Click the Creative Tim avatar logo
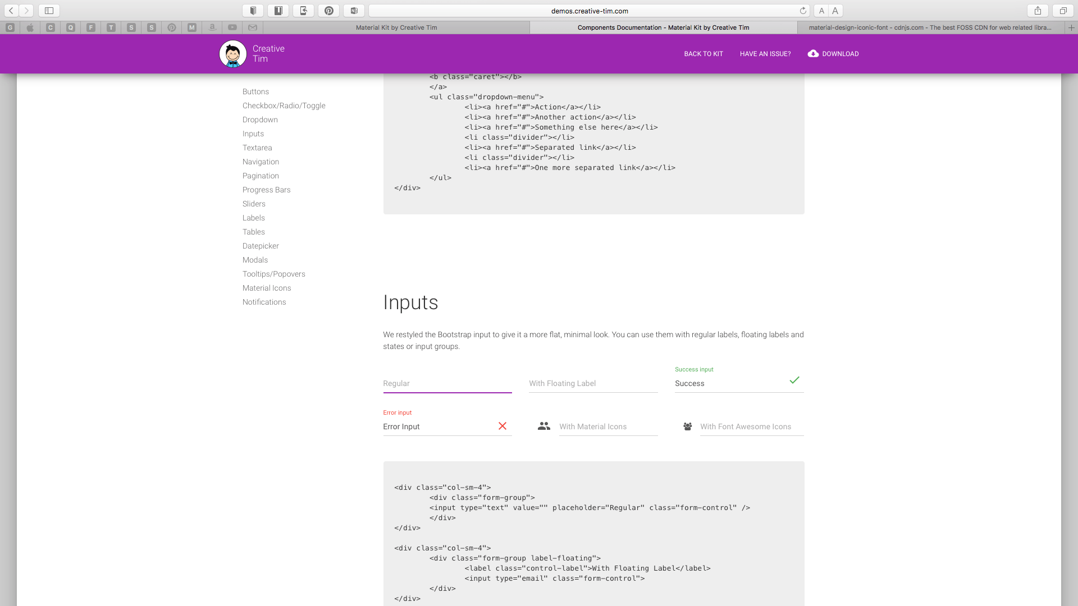This screenshot has height=606, width=1078. point(232,53)
